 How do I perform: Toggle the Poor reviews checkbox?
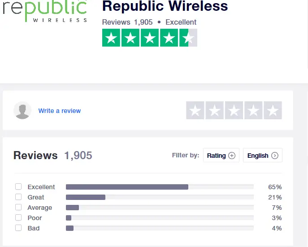click(18, 217)
